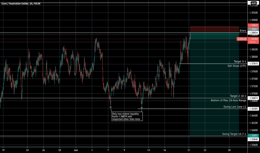Select the red 1.58829 stop price label
Image resolution: width=260 pixels, height=153 pixels.
coord(253,25)
